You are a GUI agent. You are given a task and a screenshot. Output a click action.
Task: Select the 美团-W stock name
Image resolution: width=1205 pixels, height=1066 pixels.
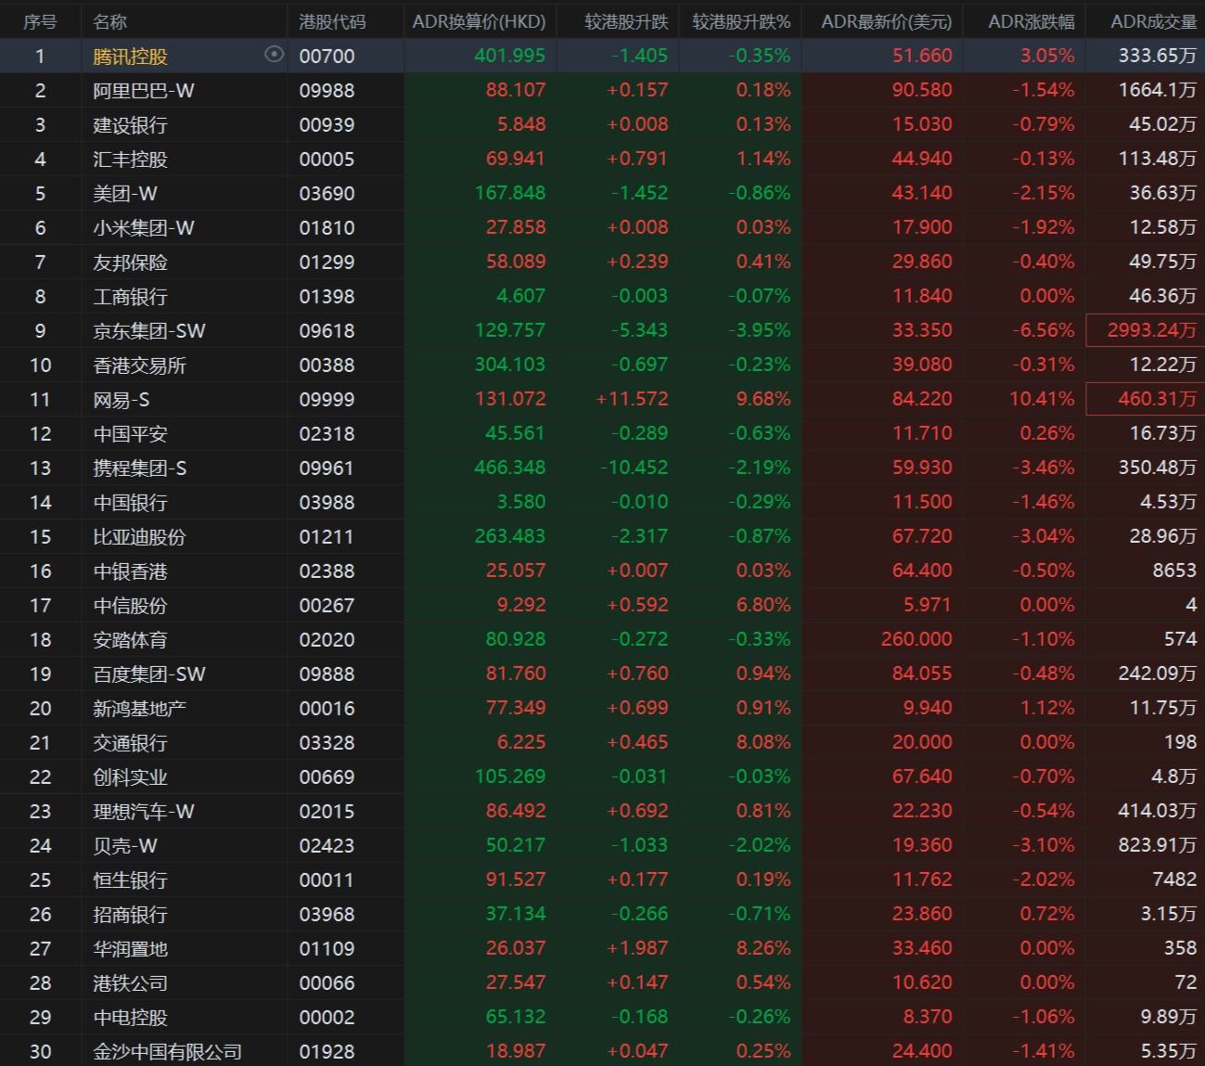125,194
